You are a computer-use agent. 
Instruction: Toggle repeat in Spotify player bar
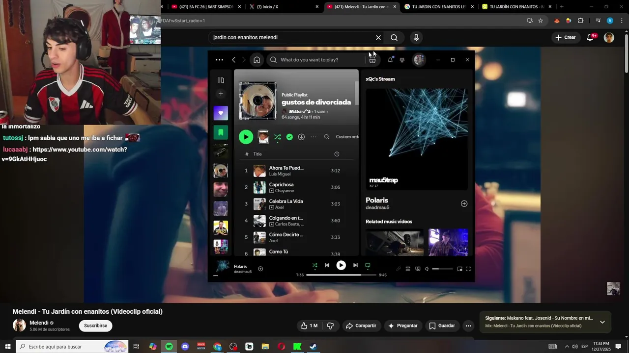[368, 265]
